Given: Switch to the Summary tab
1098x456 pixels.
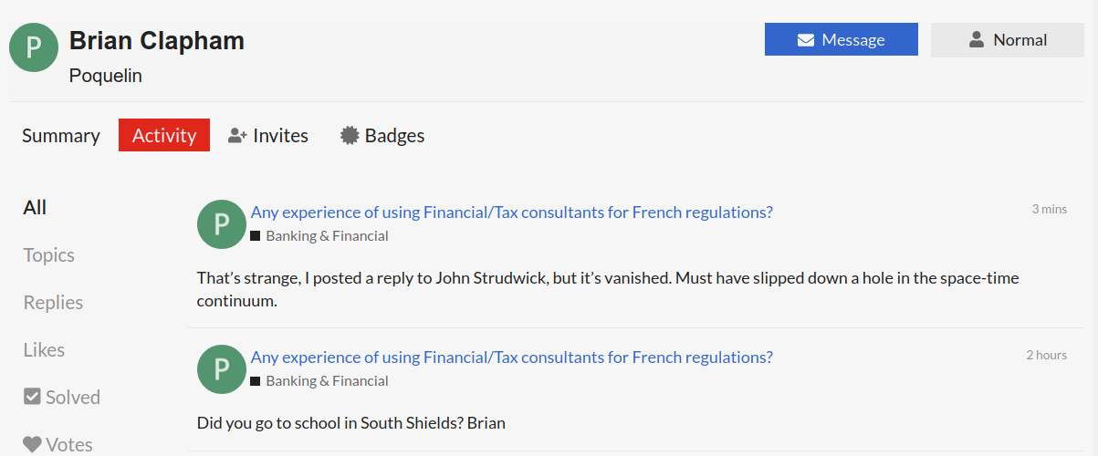Looking at the screenshot, I should point(61,136).
